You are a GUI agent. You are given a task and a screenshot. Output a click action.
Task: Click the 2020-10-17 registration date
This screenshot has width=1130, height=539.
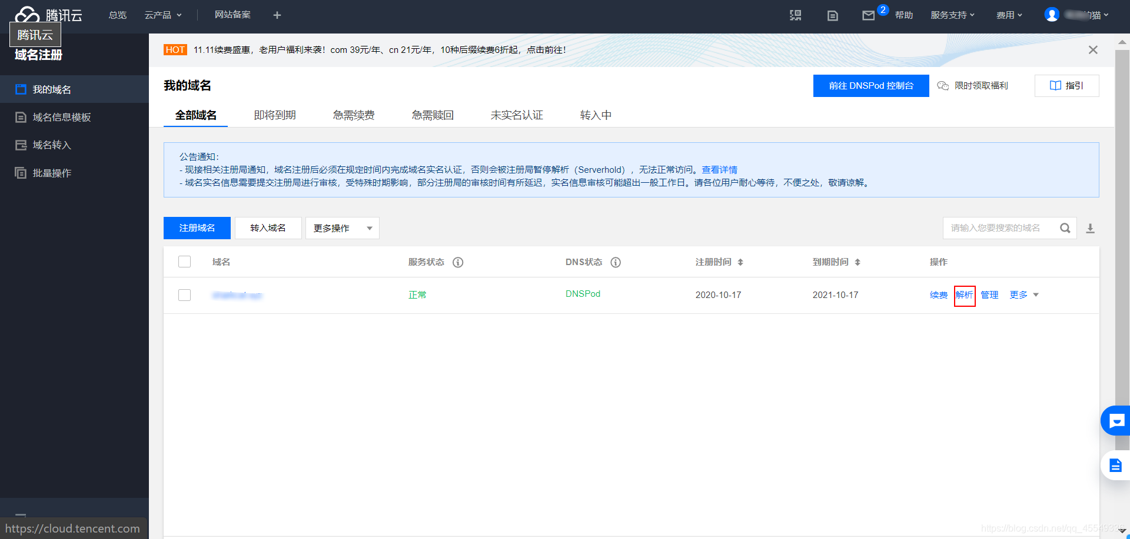(718, 295)
